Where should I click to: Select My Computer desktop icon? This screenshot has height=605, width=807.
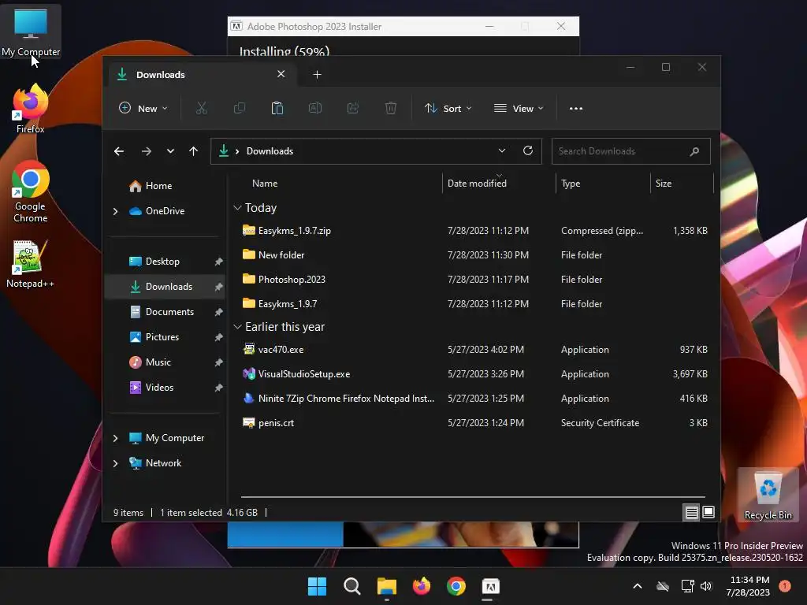click(x=31, y=32)
